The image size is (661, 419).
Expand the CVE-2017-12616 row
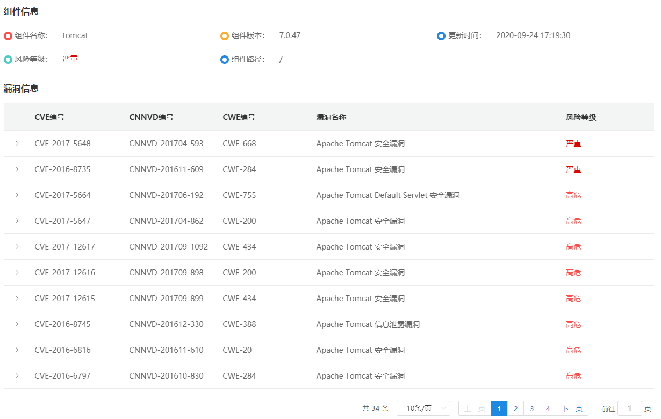click(17, 273)
